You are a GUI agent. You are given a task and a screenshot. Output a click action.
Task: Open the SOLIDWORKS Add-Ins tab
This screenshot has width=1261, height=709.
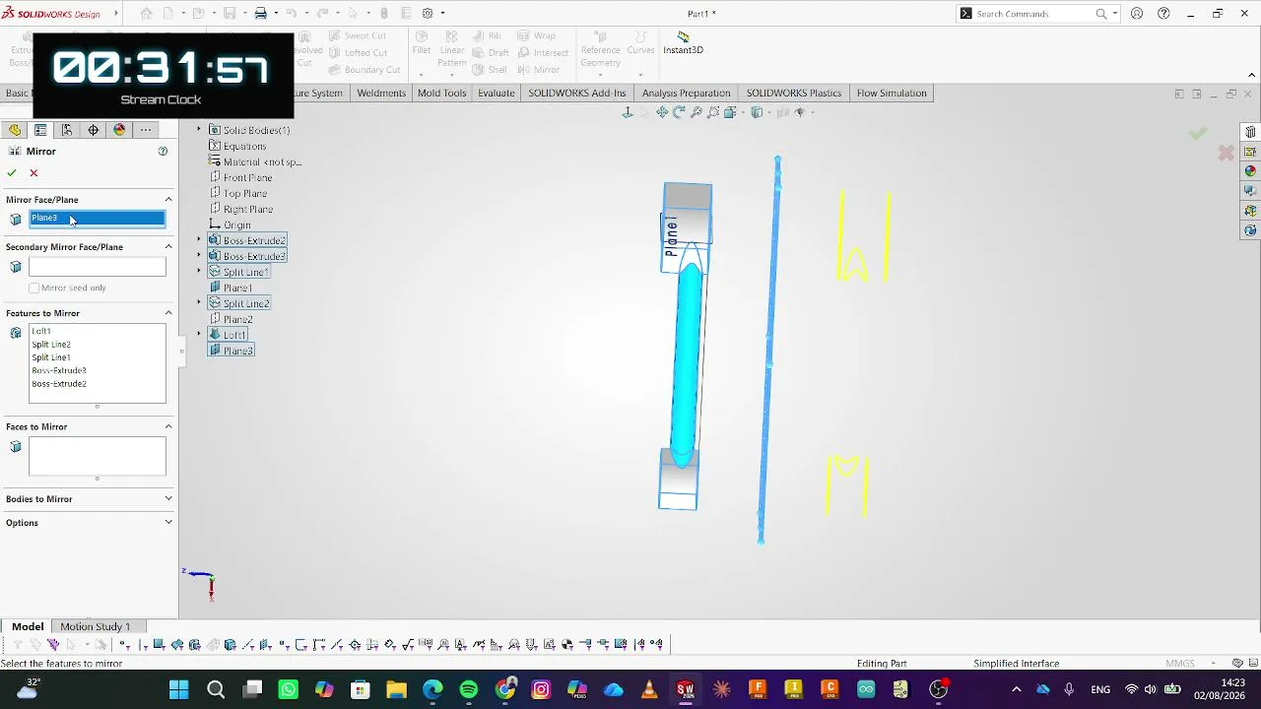pos(576,93)
